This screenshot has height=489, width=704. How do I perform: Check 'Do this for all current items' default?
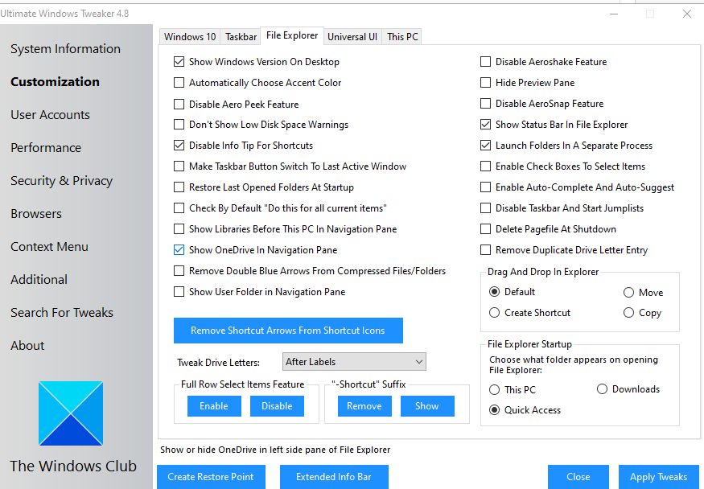(x=179, y=208)
